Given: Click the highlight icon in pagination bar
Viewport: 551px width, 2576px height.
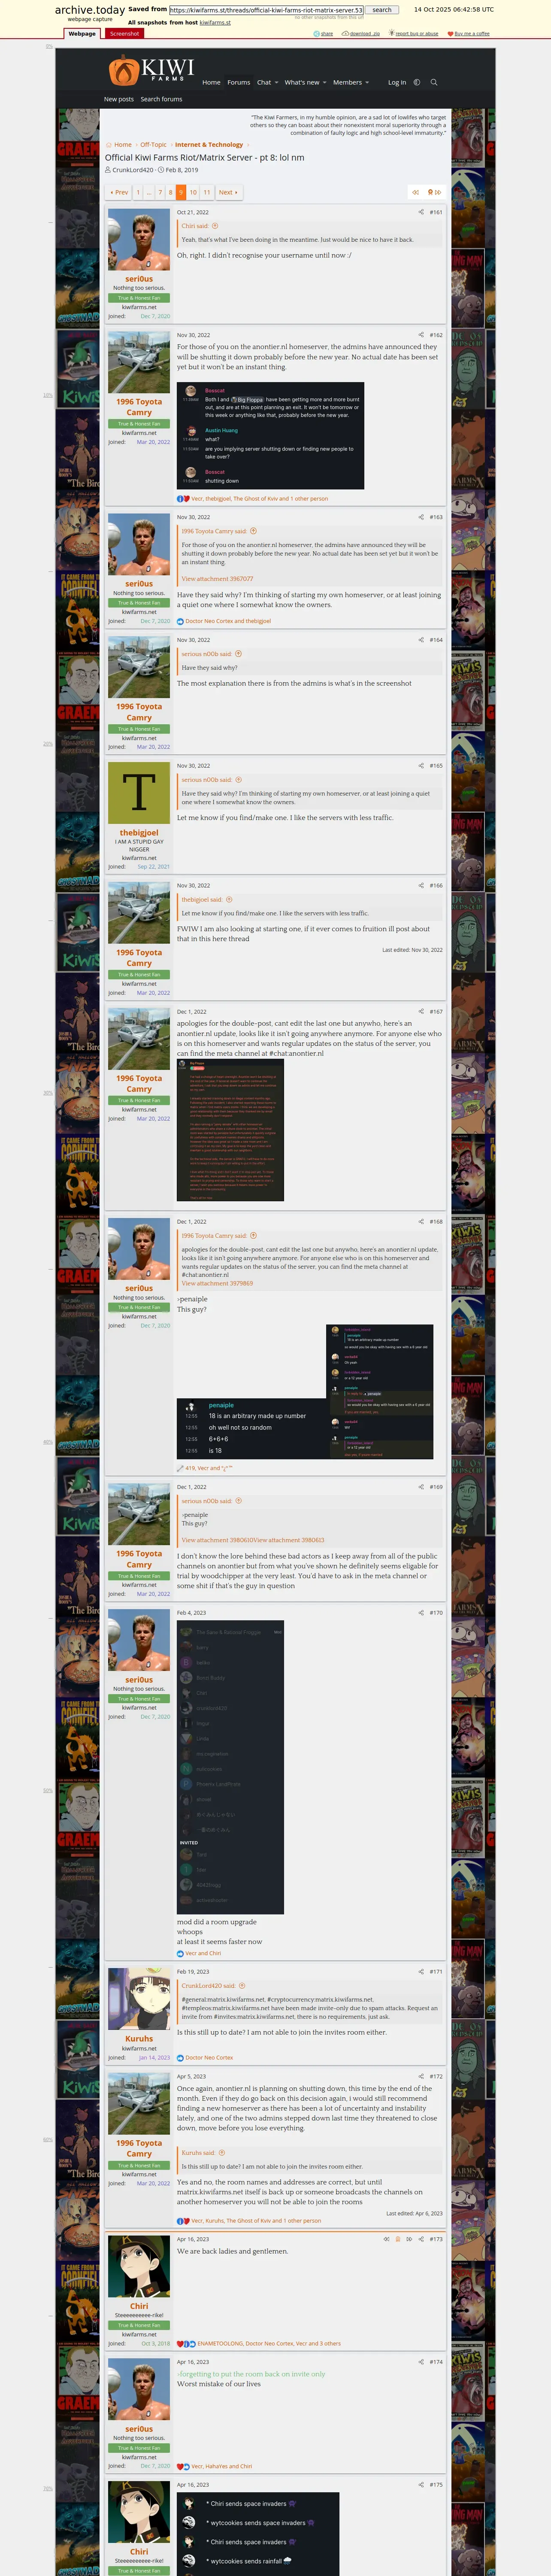Looking at the screenshot, I should tap(430, 192).
